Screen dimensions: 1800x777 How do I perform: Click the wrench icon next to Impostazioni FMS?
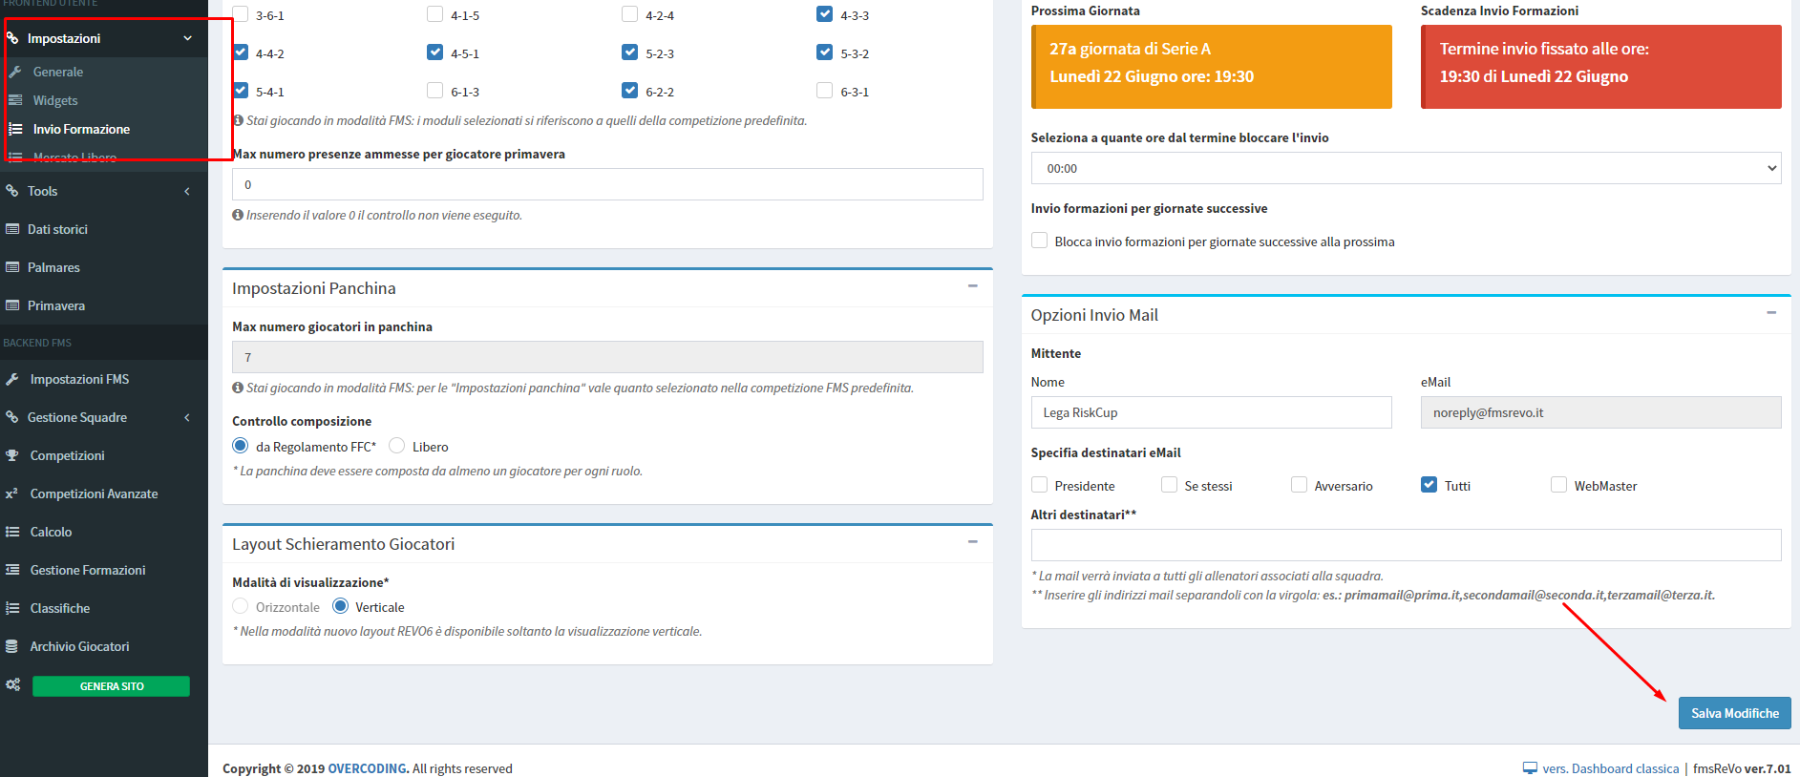[x=12, y=379]
